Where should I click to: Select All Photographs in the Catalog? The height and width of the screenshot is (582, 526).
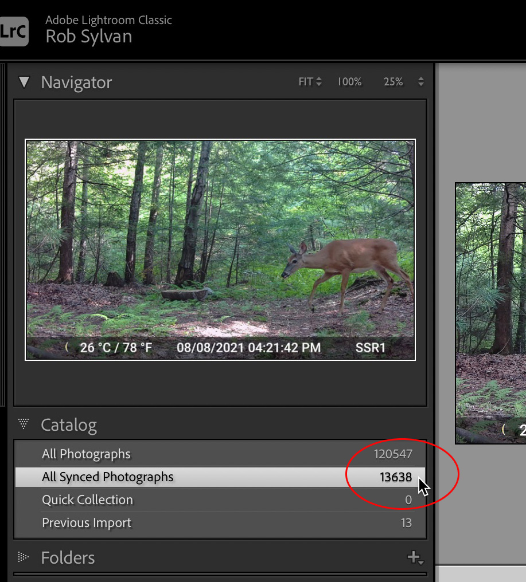(220, 454)
